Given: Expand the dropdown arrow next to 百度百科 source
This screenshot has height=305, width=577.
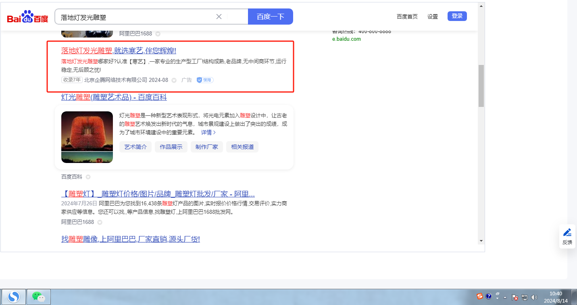Looking at the screenshot, I should tap(88, 177).
